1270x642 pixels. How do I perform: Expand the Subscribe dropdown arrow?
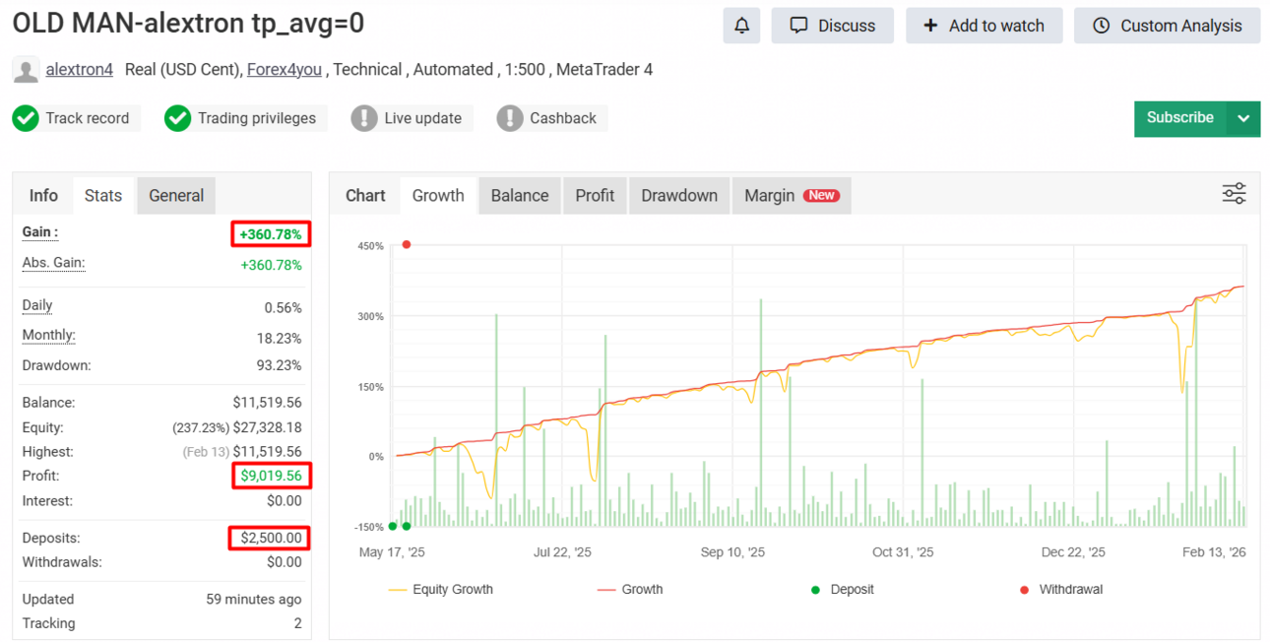coord(1243,118)
